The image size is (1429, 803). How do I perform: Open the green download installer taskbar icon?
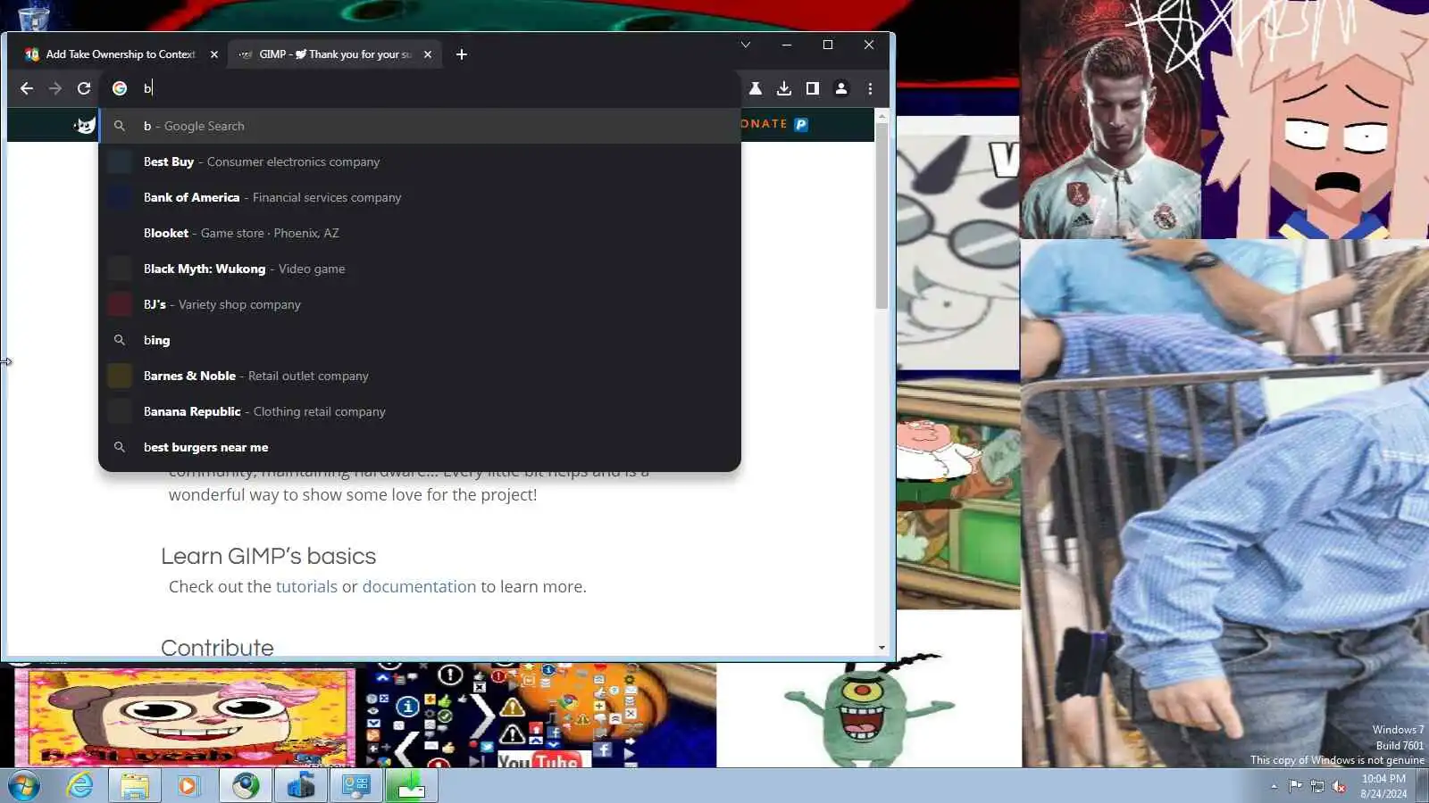412,786
